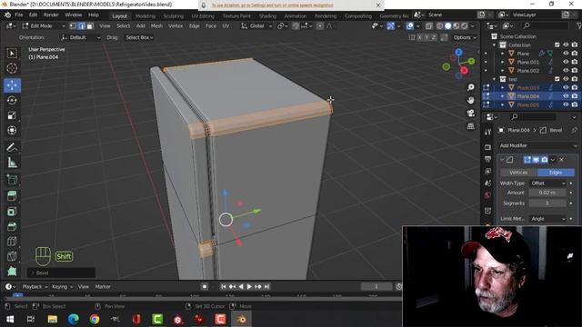The width and height of the screenshot is (582, 327).
Task: Select the Add Cube tool
Action: pos(12,180)
